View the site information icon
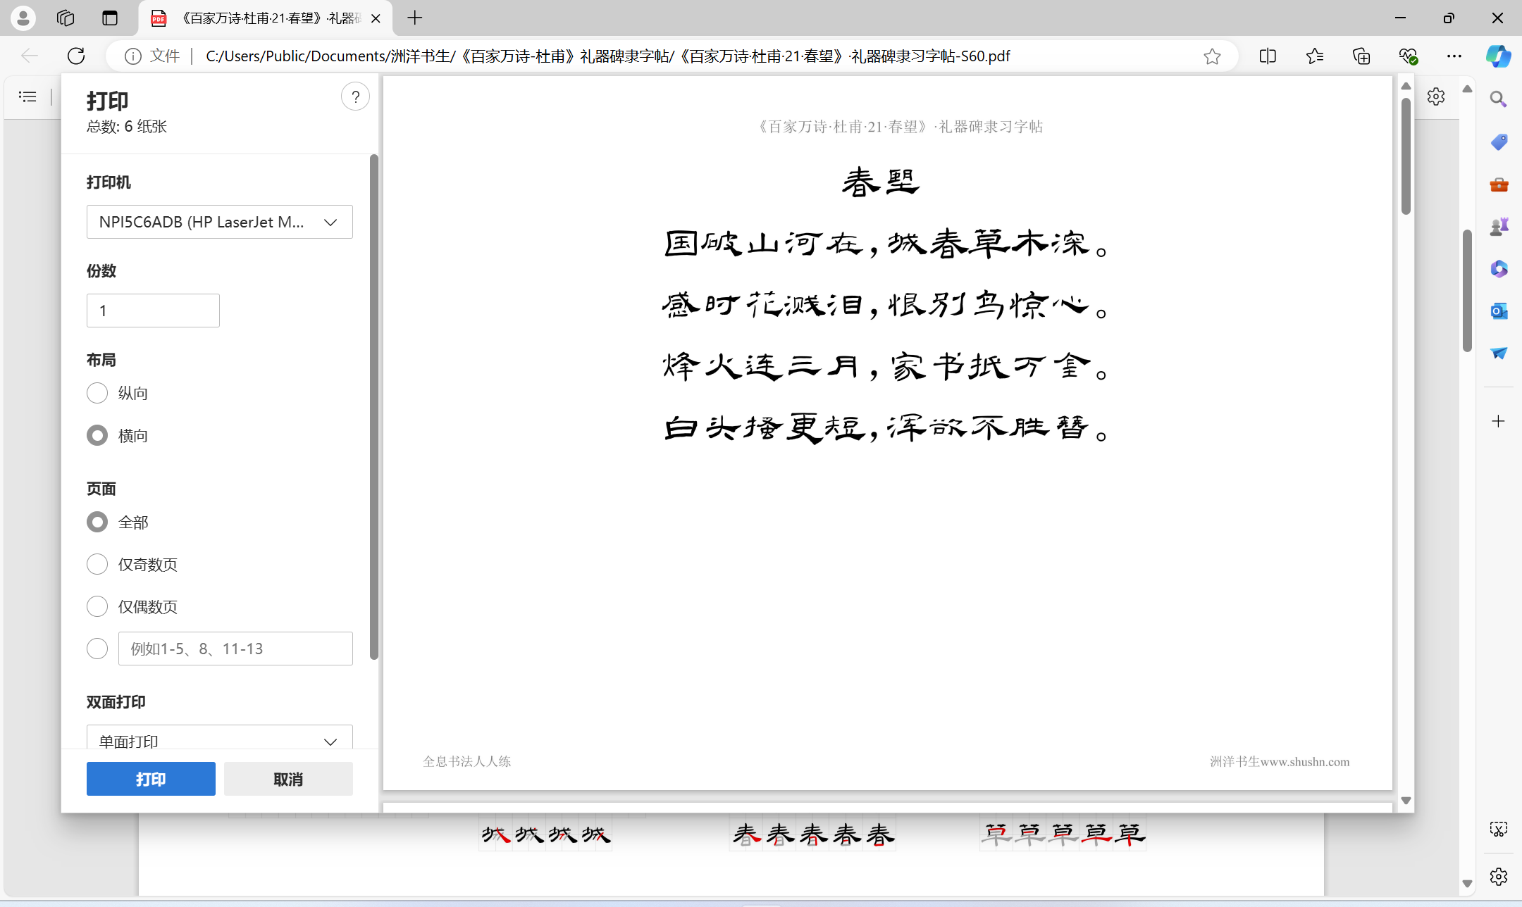Viewport: 1522px width, 907px height. coord(132,56)
